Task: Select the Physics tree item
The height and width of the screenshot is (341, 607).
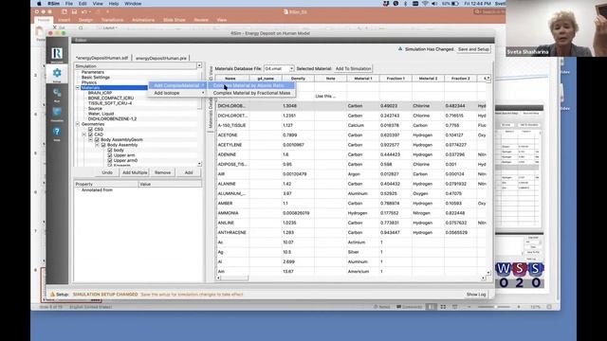Action: (89, 82)
